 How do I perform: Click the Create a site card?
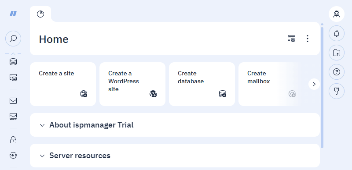pyautogui.click(x=63, y=84)
